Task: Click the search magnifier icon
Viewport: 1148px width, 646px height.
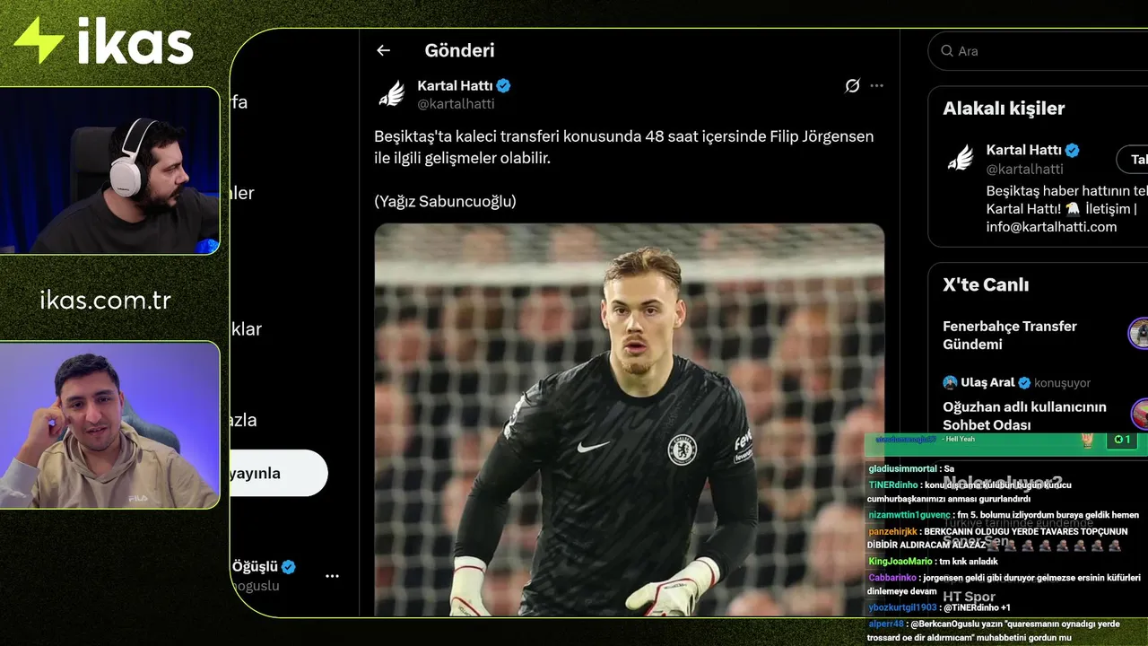Action: [x=947, y=51]
